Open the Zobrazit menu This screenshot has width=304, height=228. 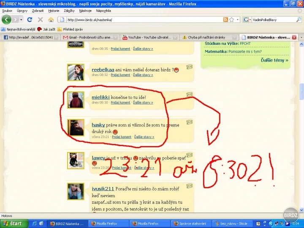38,11
